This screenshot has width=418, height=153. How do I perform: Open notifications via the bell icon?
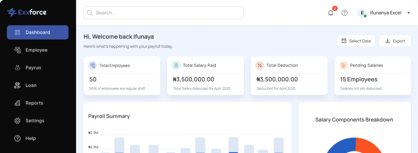point(331,13)
